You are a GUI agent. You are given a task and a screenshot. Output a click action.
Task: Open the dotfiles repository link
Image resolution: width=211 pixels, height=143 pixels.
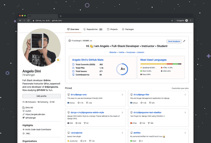137,133
